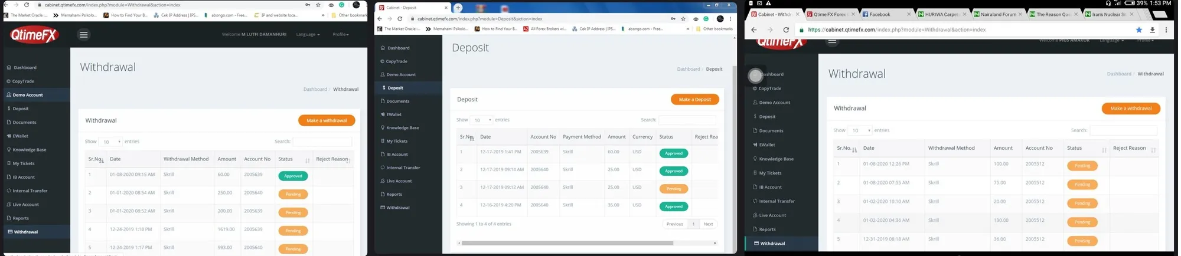The height and width of the screenshot is (256, 1181).
Task: Go back in the Cabinet - Deposit browser window
Action: 380,19
